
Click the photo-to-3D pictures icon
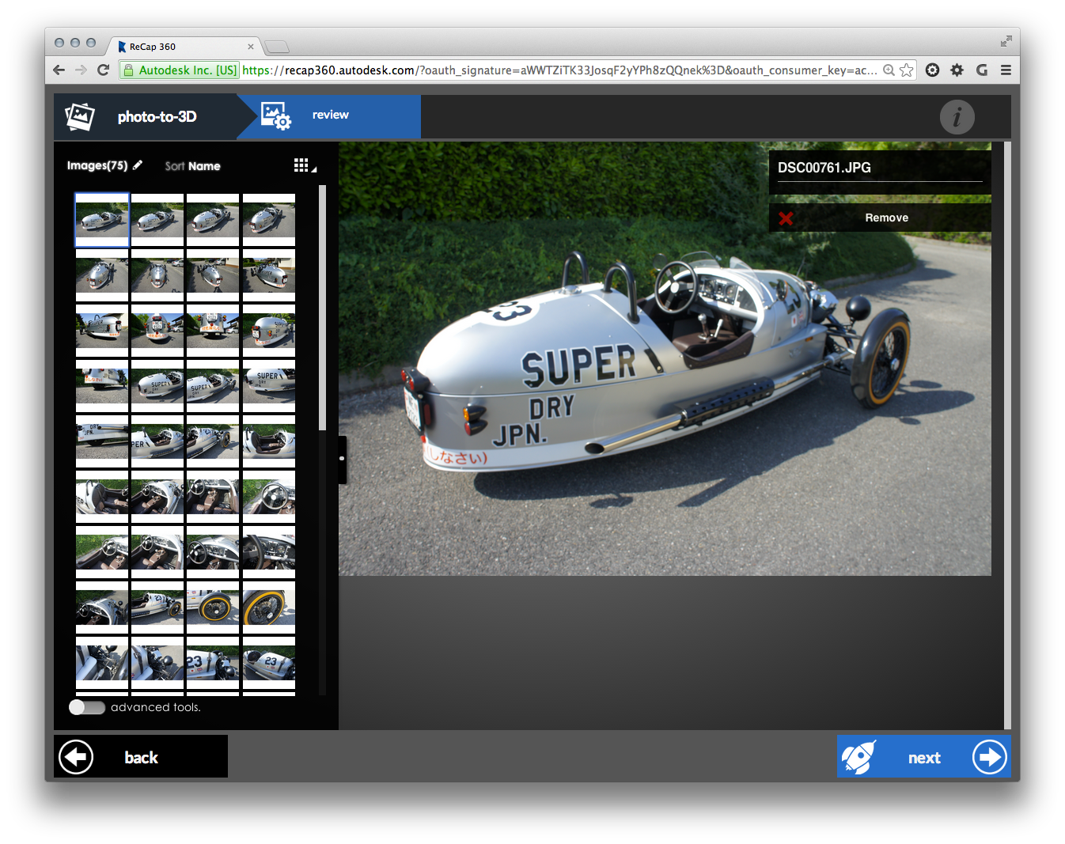click(x=80, y=117)
